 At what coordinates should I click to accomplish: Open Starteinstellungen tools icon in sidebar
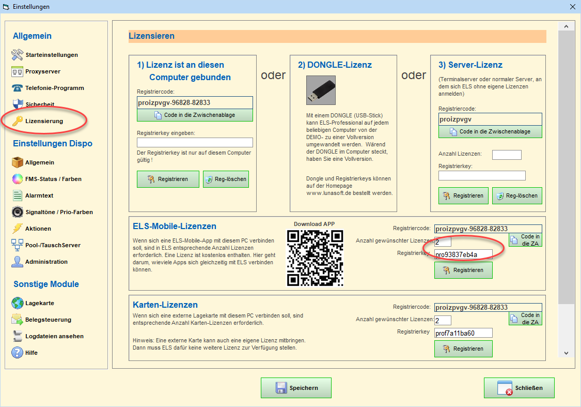coord(18,55)
